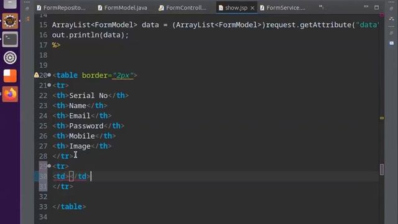Click on the "Email" header text
Screen dimensions: 398x224
tap(80, 116)
